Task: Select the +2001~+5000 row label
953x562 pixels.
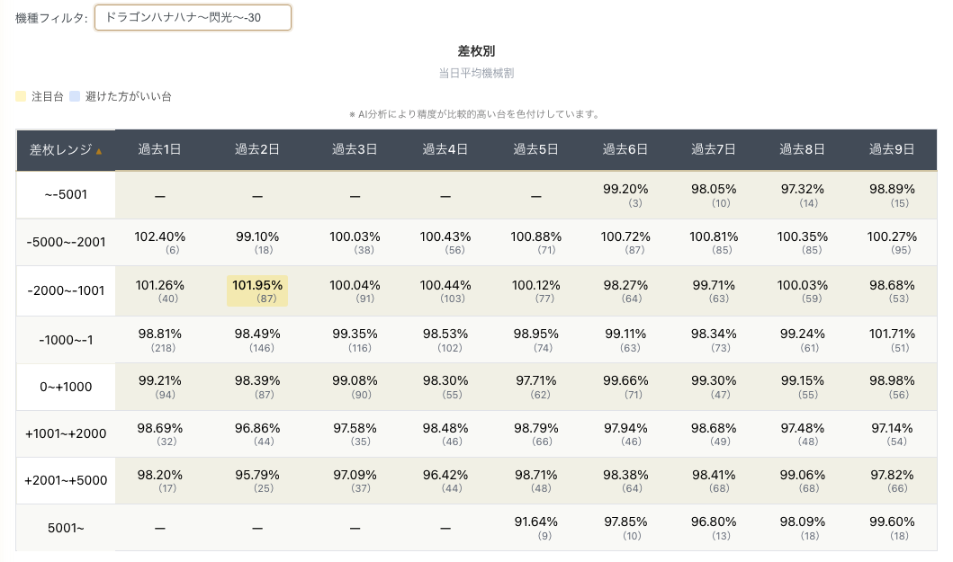Action: (66, 480)
